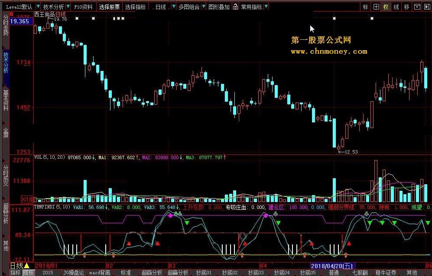Click the 2018/04/20 date marker
The image size is (432, 276).
coord(332,266)
